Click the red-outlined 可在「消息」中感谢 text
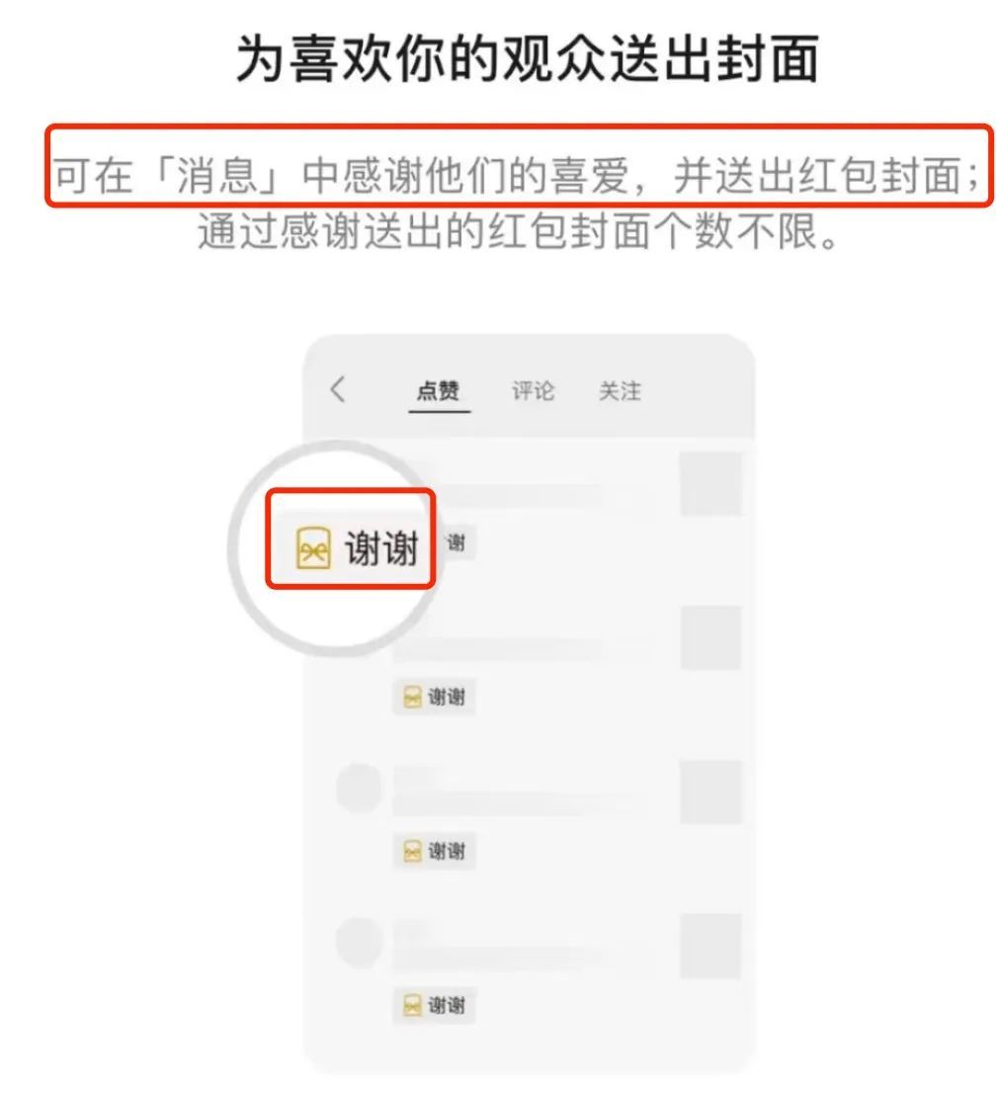Image resolution: width=1002 pixels, height=1095 pixels. coord(519,167)
